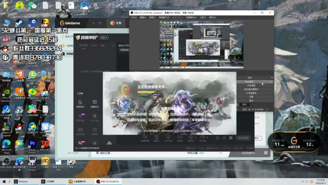
Task: Collapse the WeGame panel with the up chevron
Action: click(x=221, y=153)
